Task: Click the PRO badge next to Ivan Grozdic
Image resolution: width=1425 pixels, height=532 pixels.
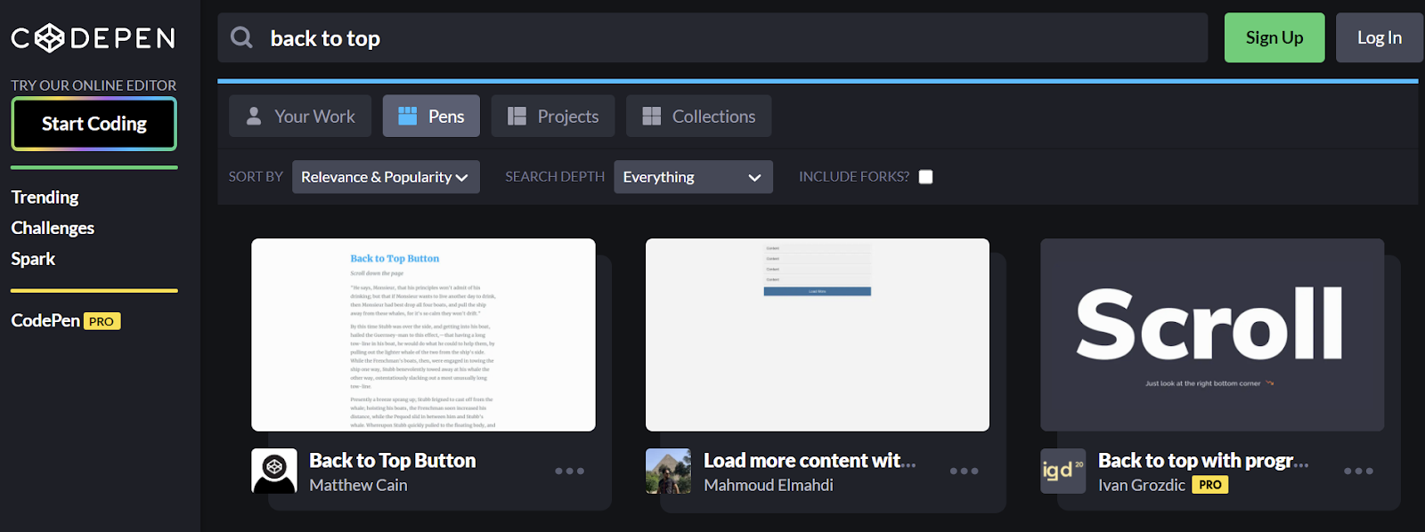Action: [x=1210, y=485]
